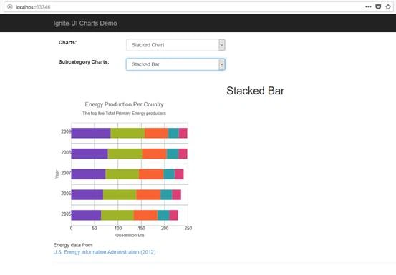
Task: Click the 250 x-axis label
Action: click(188, 228)
